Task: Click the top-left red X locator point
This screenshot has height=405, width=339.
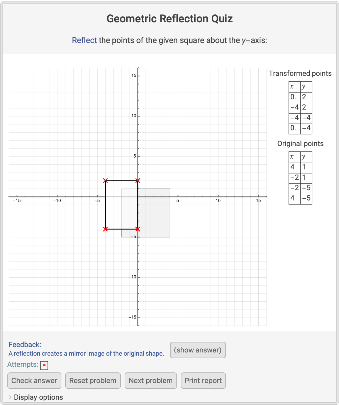Action: click(x=106, y=180)
